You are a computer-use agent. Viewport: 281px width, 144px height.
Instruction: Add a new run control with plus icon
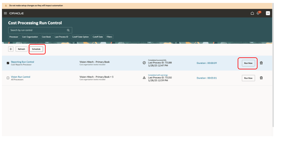coord(11,49)
